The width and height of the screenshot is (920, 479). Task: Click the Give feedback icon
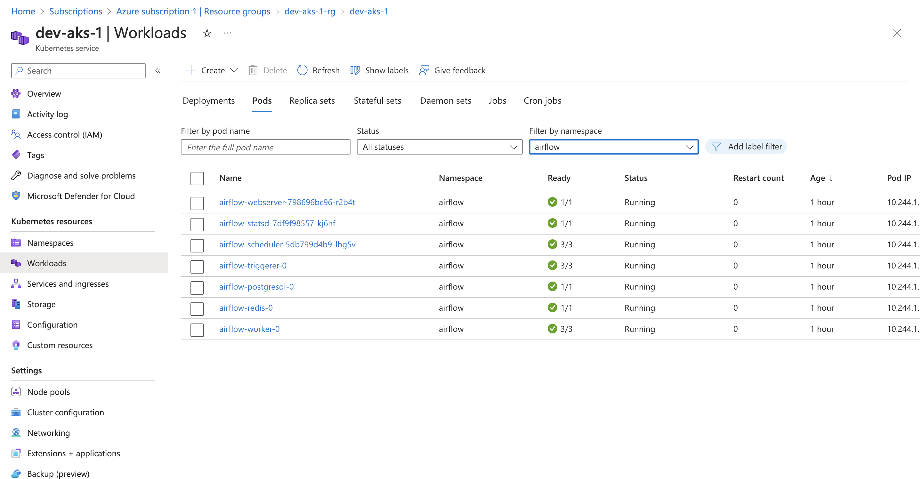[424, 70]
